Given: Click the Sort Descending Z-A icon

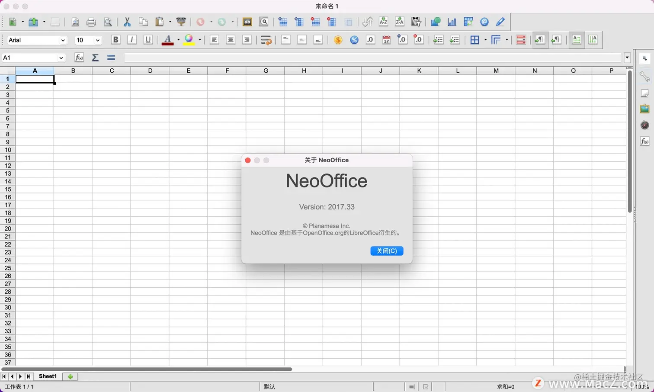Looking at the screenshot, I should (x=400, y=22).
